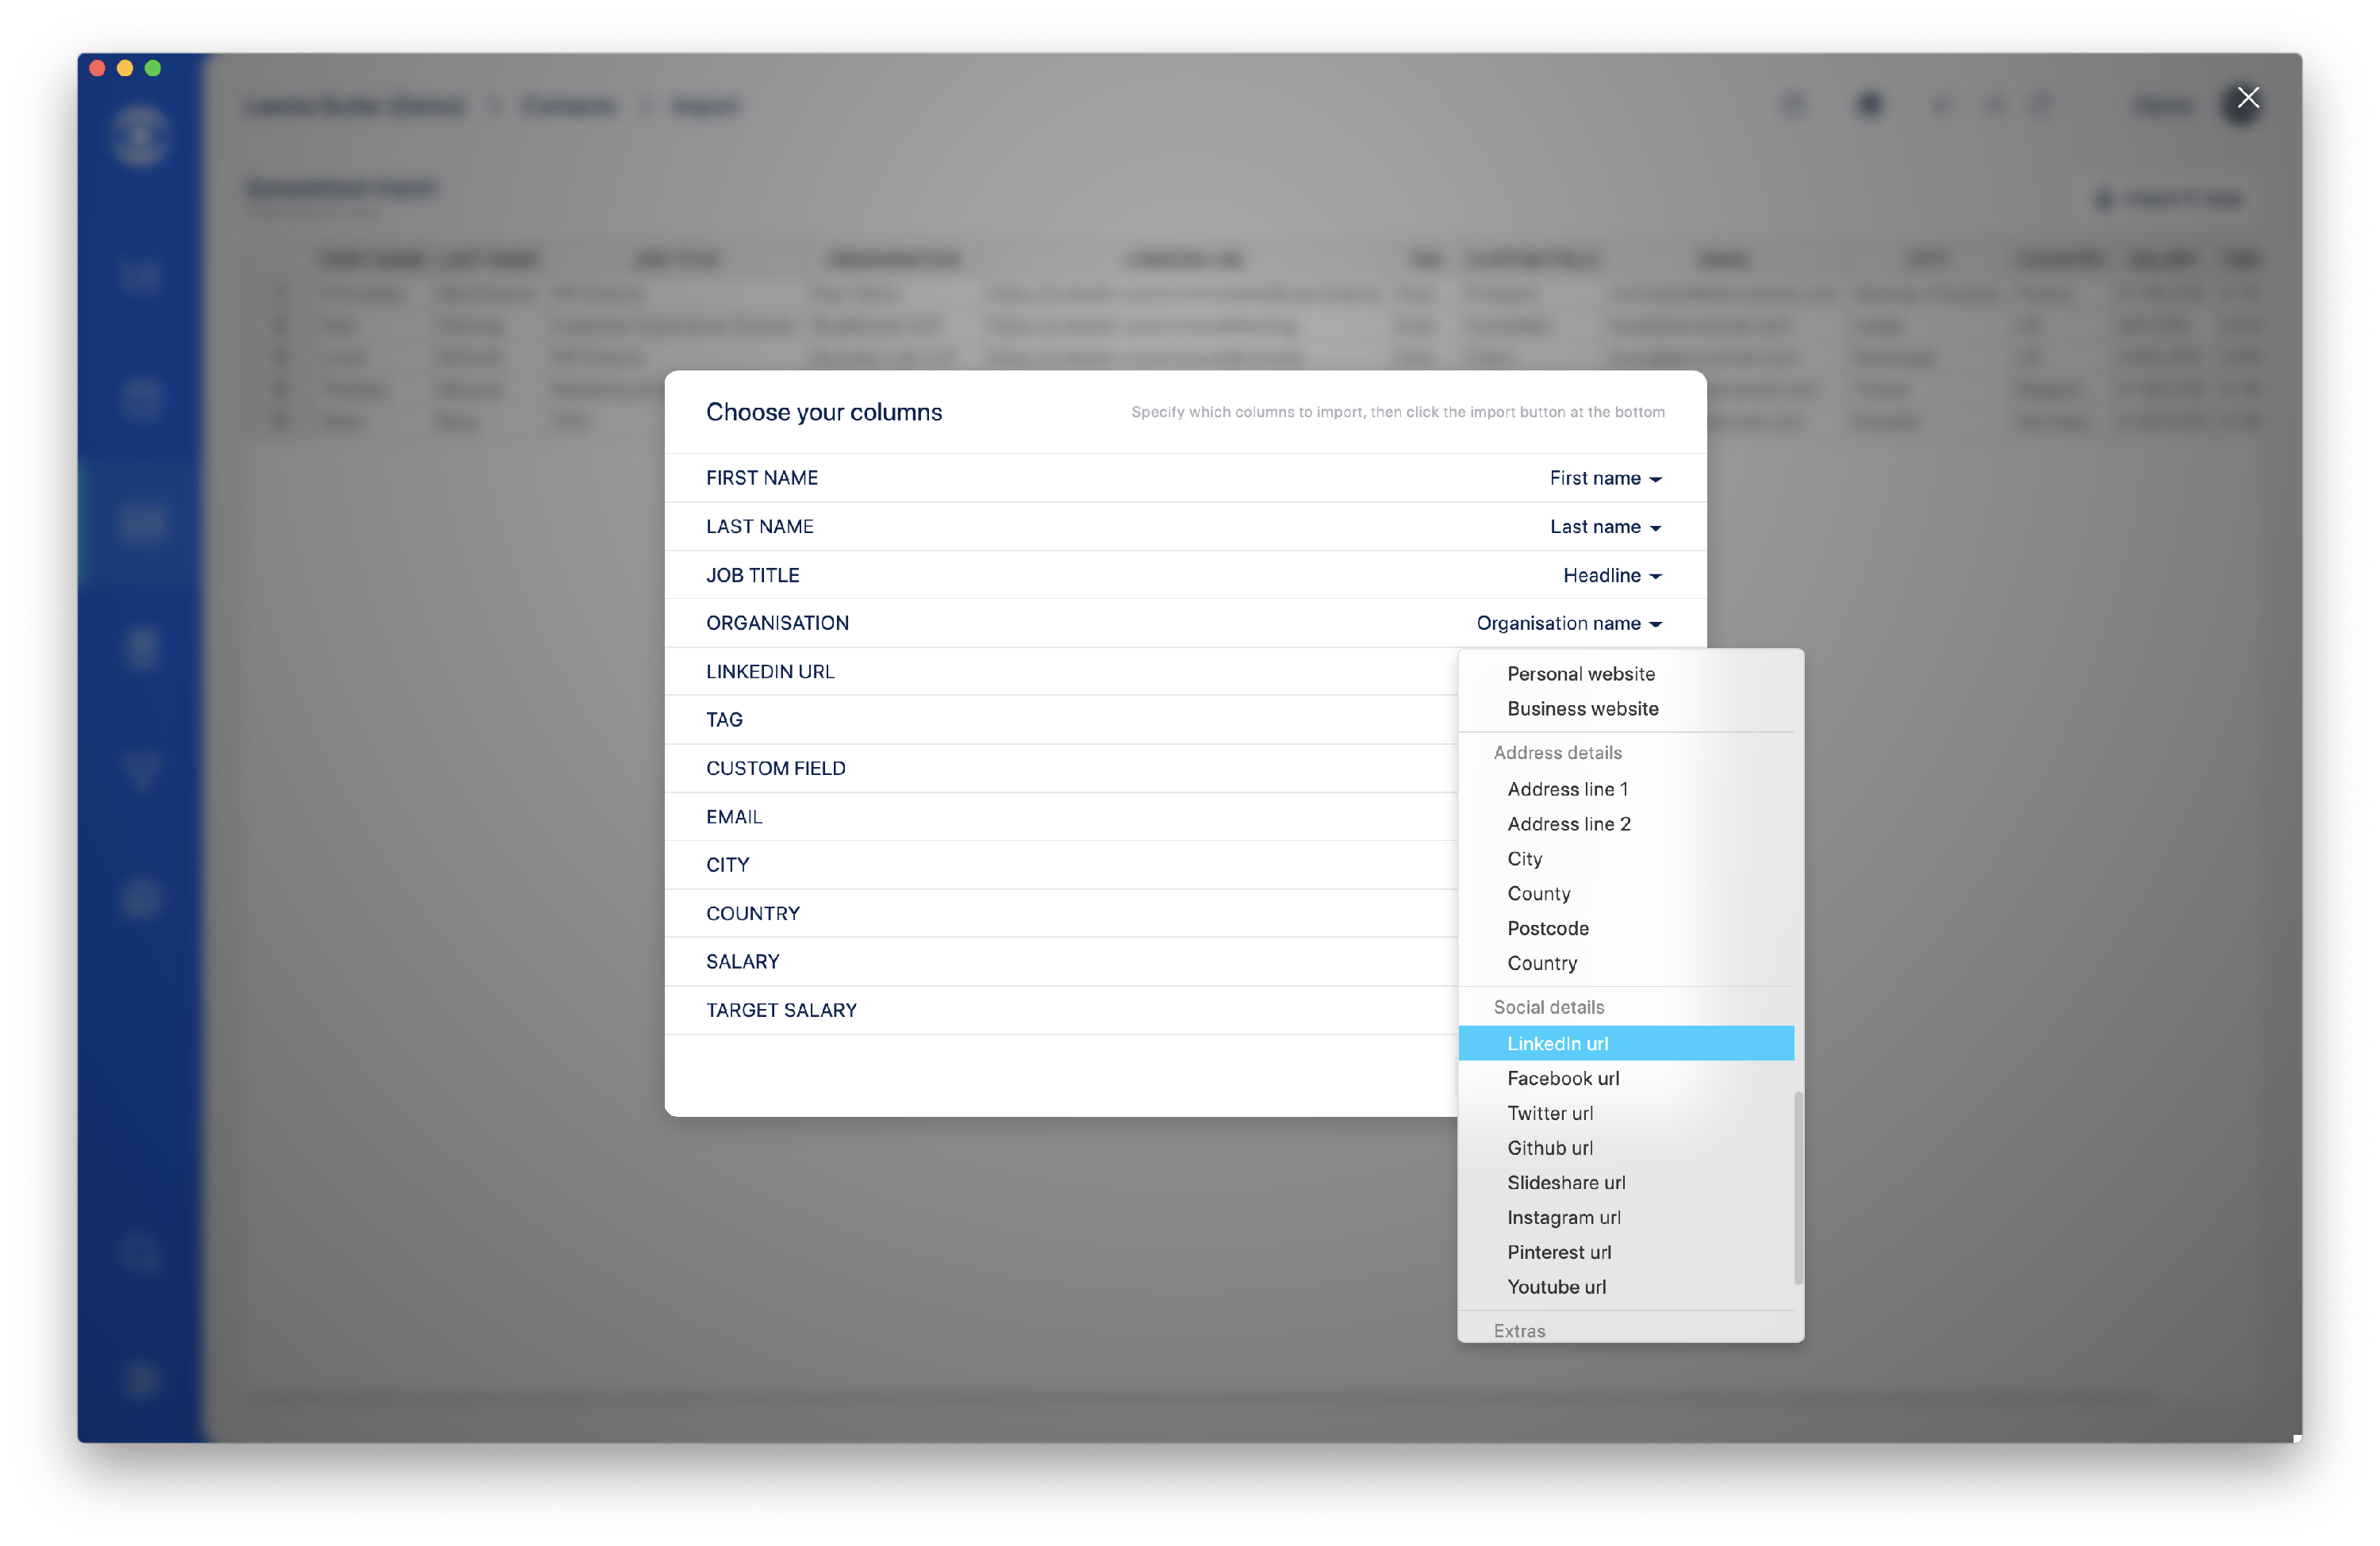Select Instagram url option
The height and width of the screenshot is (1546, 2380).
[1563, 1218]
